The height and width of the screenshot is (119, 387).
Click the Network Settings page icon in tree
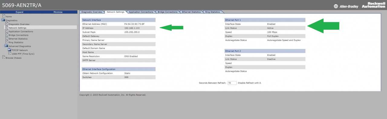(x=7, y=27)
